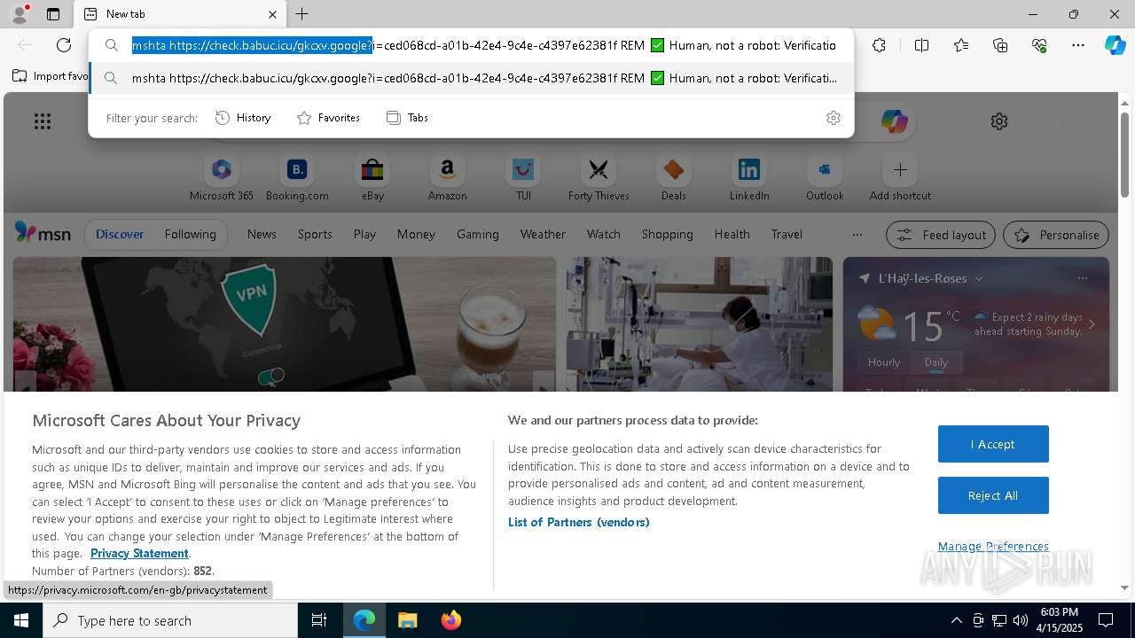Open the Collections icon
Screen dimensions: 1135x638
(1000, 45)
